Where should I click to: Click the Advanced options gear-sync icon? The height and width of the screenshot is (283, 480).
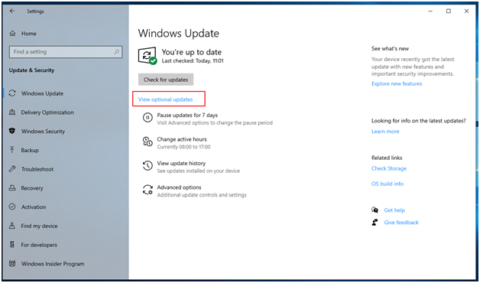point(148,190)
